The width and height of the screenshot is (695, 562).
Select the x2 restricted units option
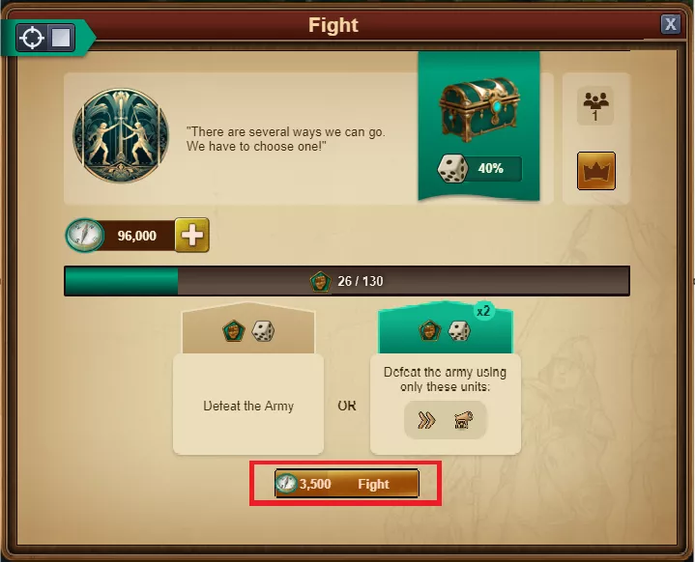(x=446, y=404)
